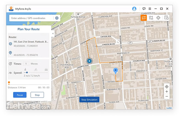Click the start point circle icon
179x116 pixels.
(x=10, y=44)
